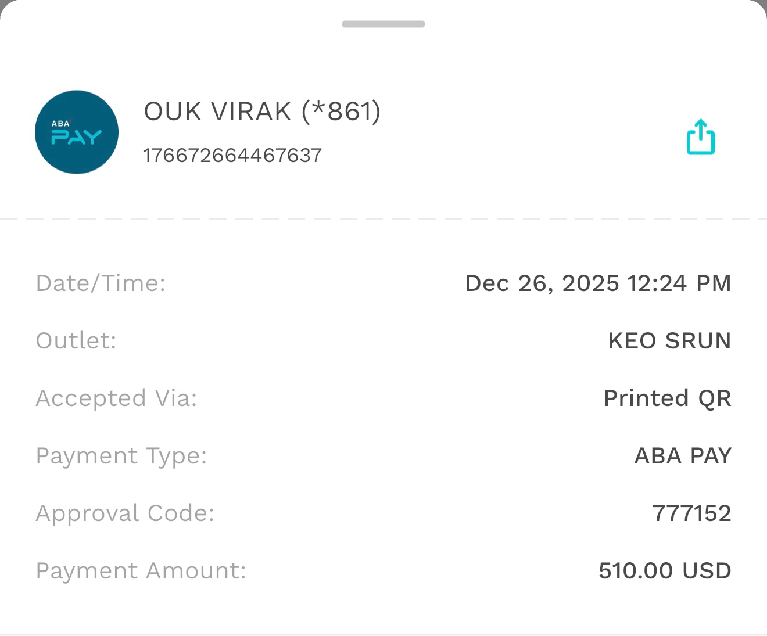Select the date Dec 26, 2025 12:24 PM
This screenshot has width=767, height=636.
(598, 283)
